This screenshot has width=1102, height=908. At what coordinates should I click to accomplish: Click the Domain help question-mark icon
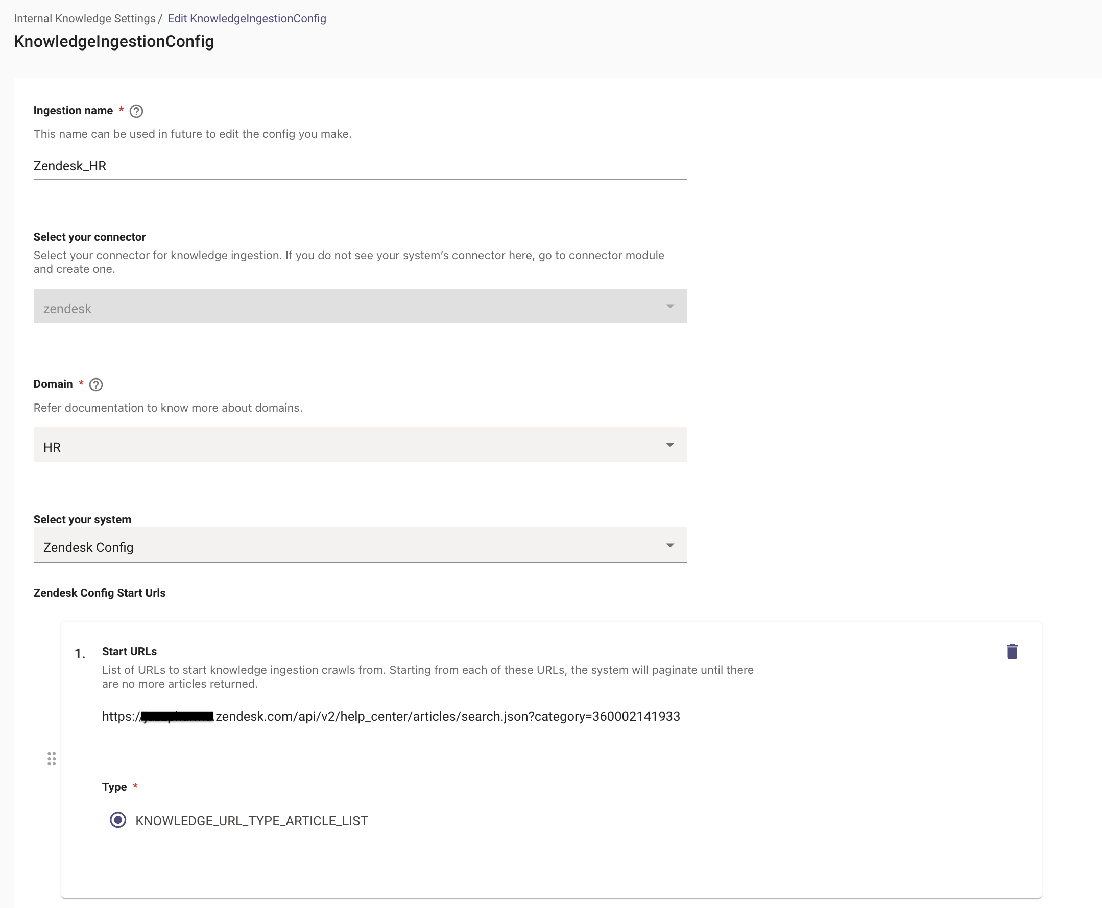pyautogui.click(x=96, y=385)
